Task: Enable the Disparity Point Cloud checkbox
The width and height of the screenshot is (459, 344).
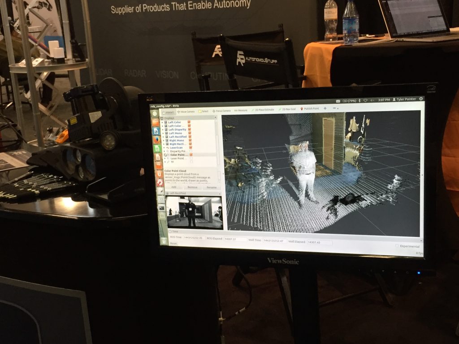Action: [191, 151]
